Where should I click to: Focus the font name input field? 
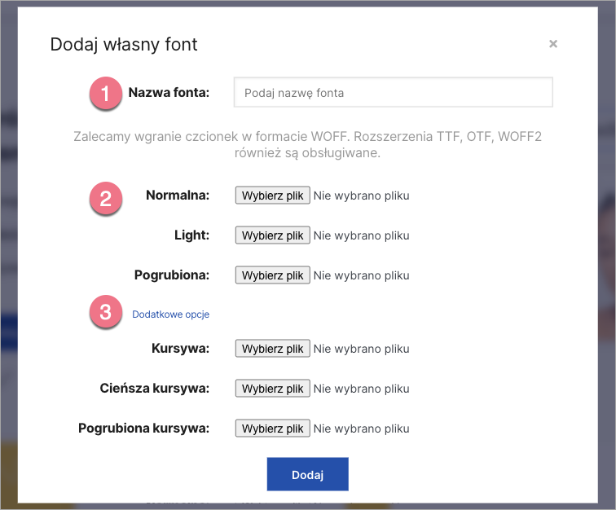point(393,93)
